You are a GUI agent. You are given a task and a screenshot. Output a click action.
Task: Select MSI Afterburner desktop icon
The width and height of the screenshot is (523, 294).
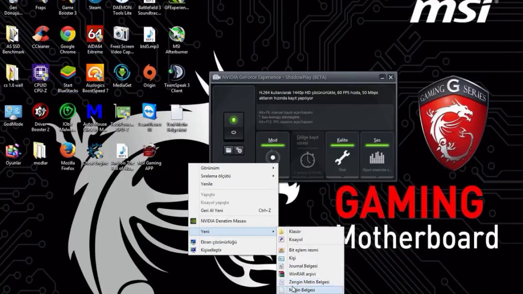[177, 40]
